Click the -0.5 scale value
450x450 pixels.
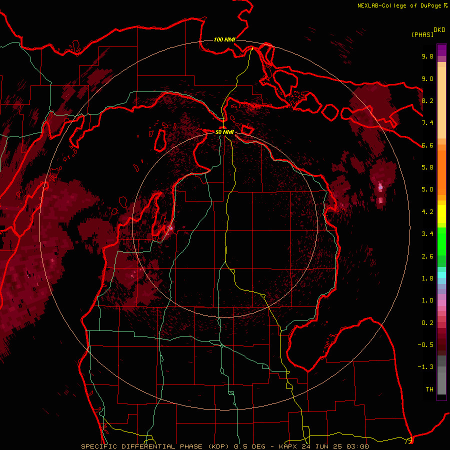[x=425, y=345]
